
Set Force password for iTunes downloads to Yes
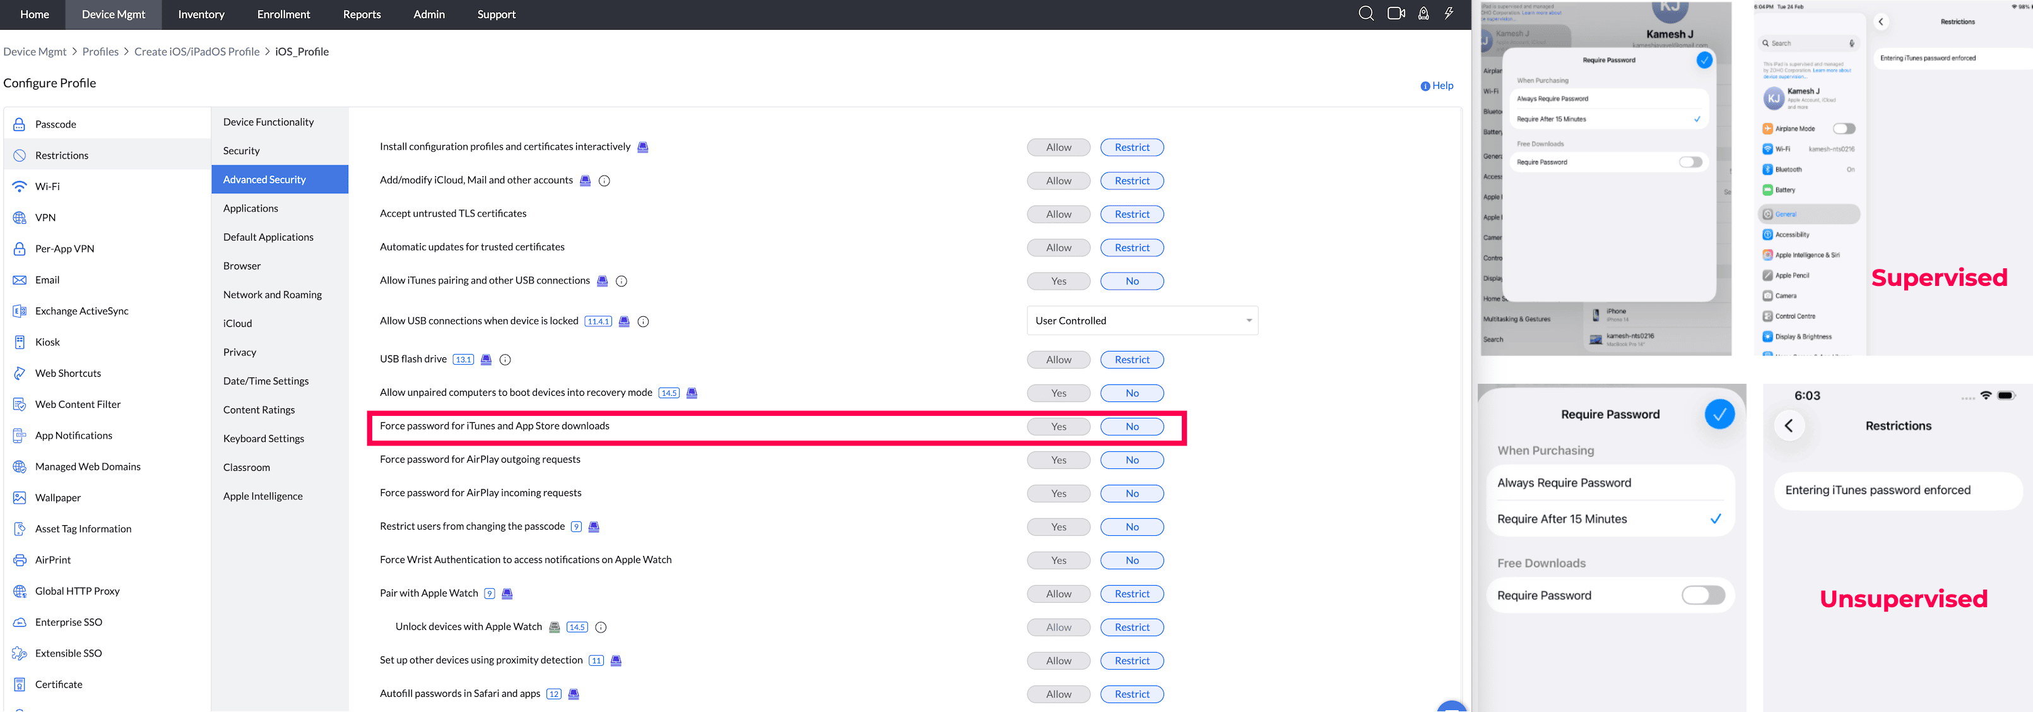1058,426
